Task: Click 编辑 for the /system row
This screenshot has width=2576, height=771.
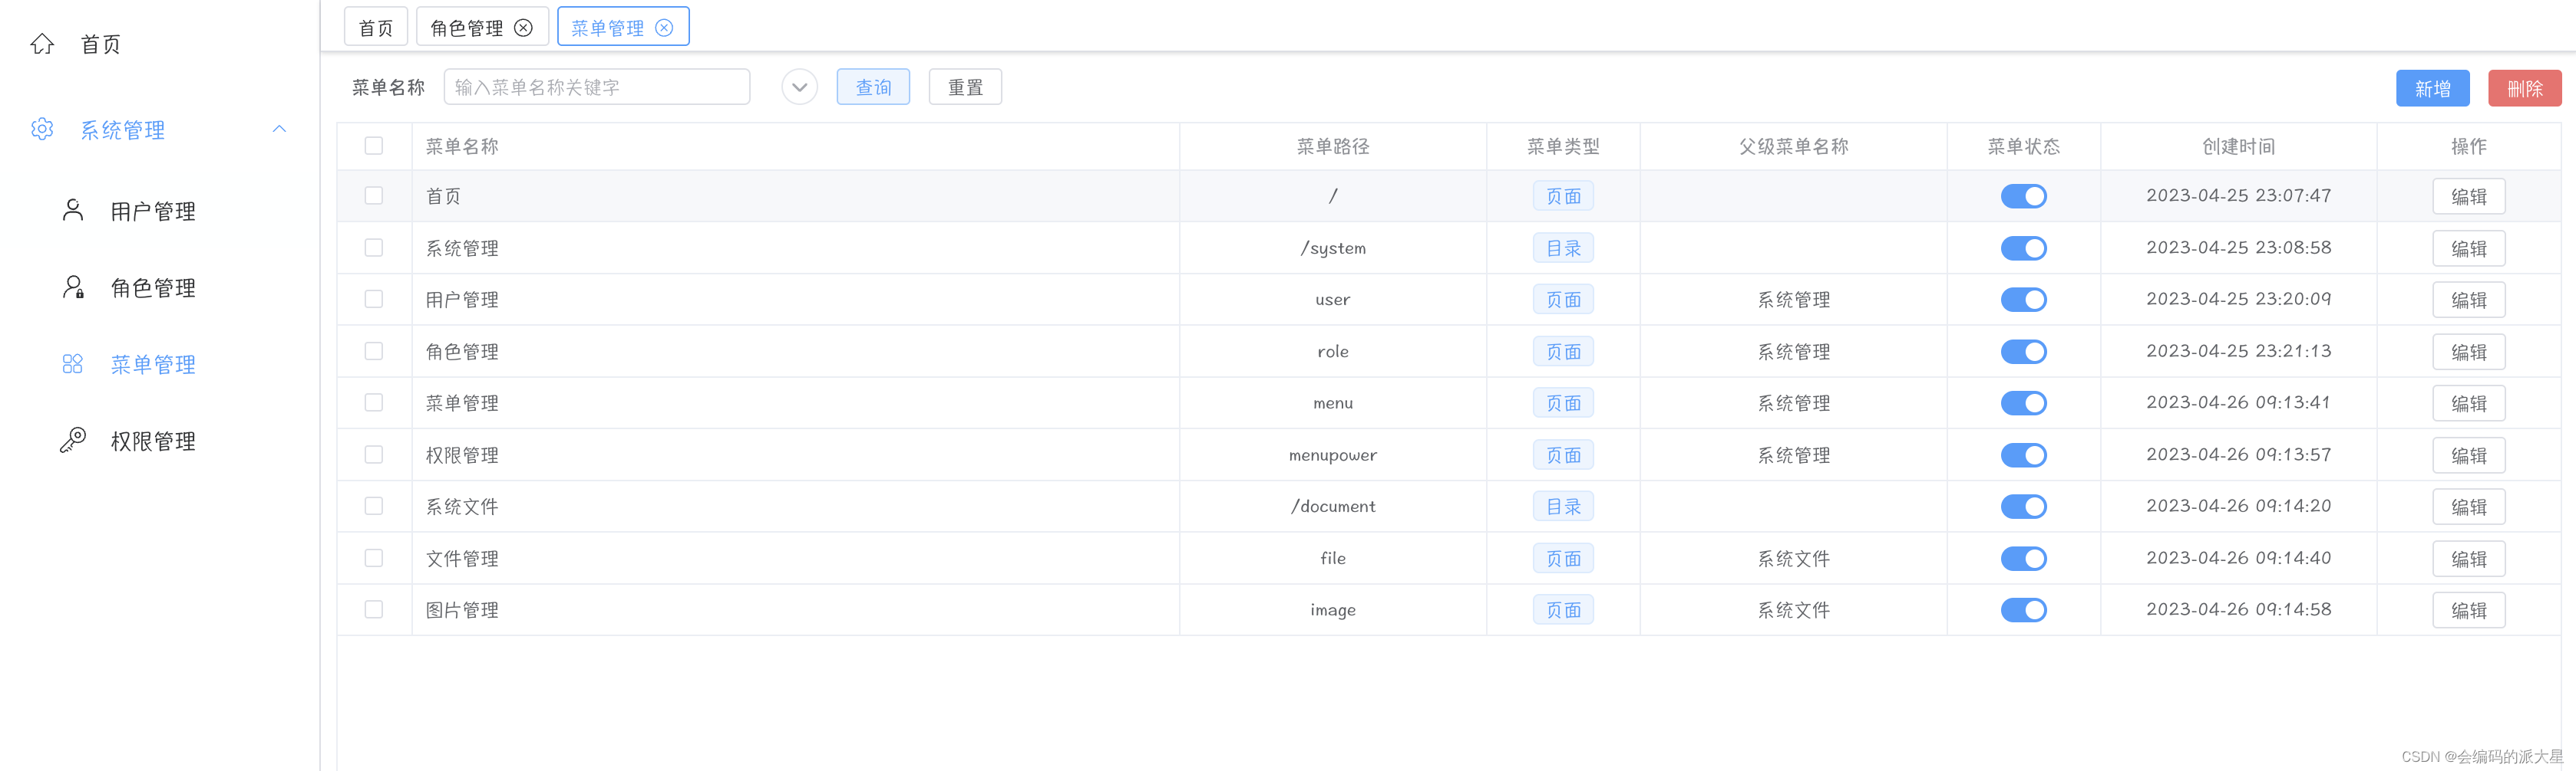Action: pyautogui.click(x=2468, y=248)
